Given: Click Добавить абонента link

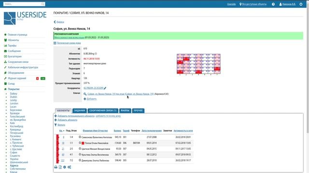Looking at the screenshot, I should [x=68, y=120].
